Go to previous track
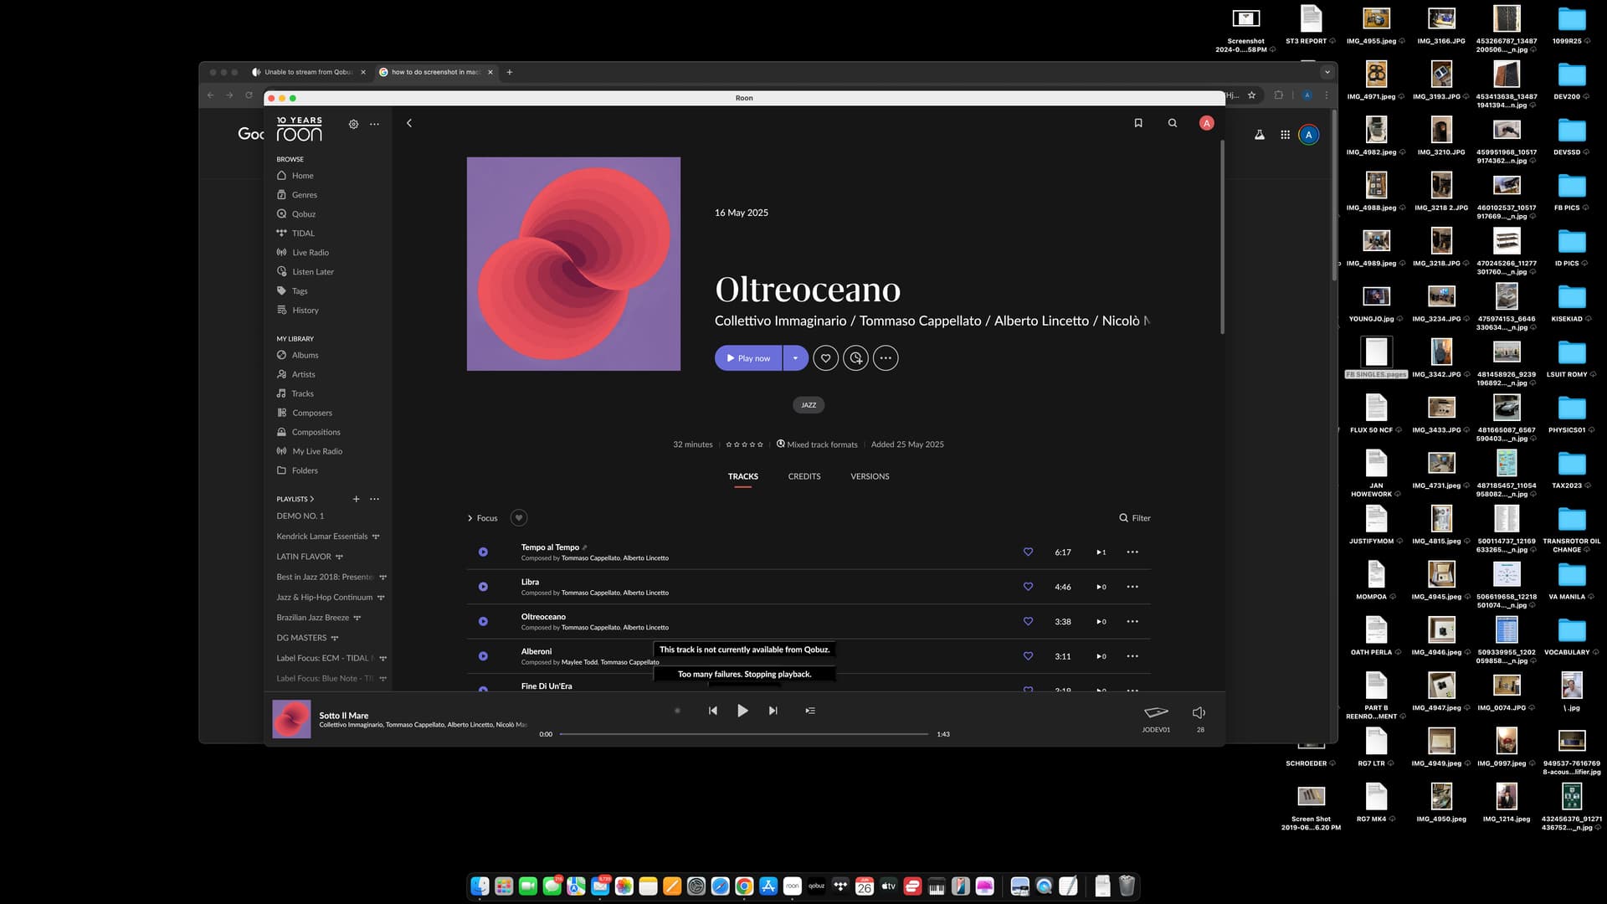This screenshot has height=904, width=1607. (713, 711)
